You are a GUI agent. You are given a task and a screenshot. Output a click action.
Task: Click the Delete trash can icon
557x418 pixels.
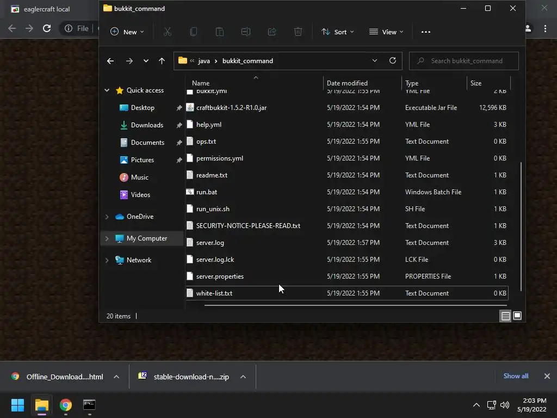coord(298,32)
